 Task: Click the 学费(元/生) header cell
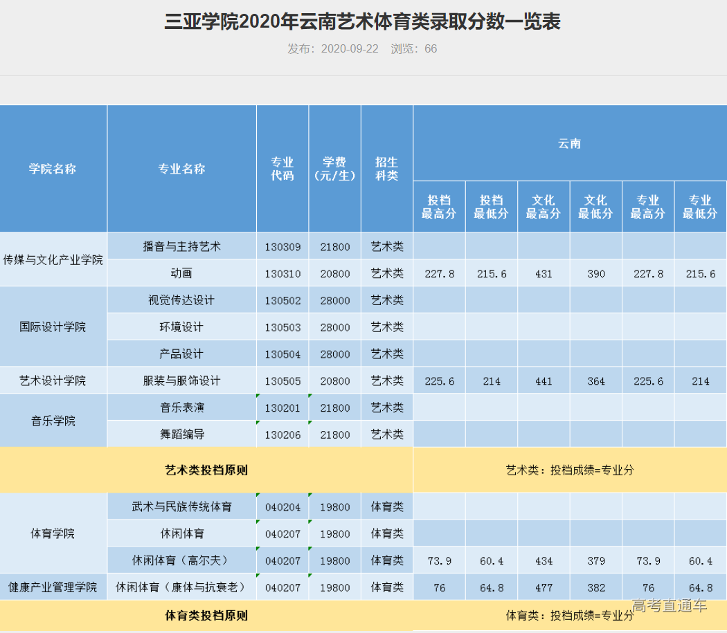tap(334, 167)
